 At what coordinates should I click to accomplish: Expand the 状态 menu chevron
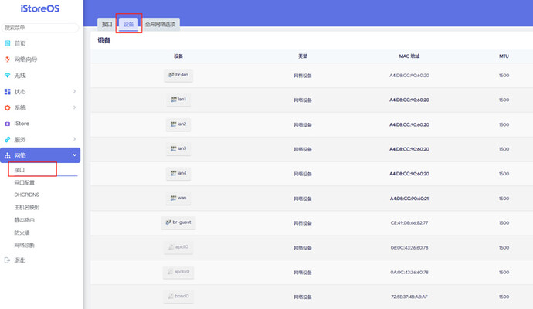click(74, 92)
